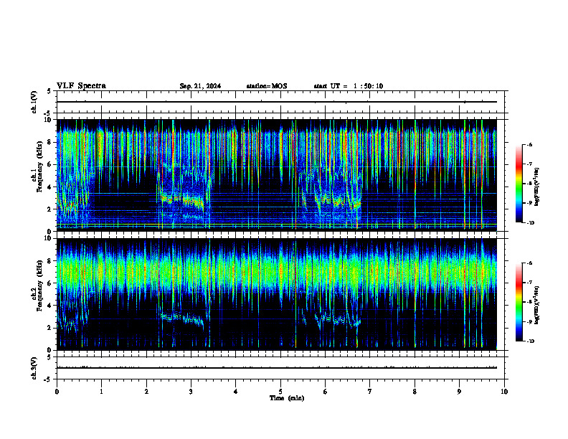
Task: Click the time axis tick label "9"
Action: pos(459,392)
